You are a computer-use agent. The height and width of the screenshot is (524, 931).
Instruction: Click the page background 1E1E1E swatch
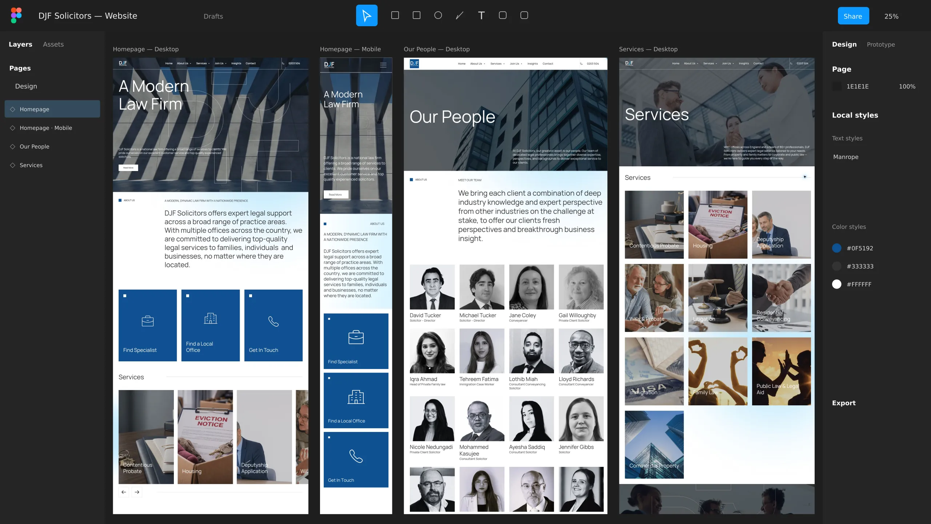click(837, 86)
